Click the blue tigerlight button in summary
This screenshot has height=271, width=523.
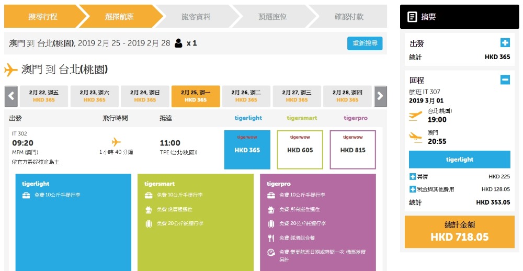tap(460, 159)
